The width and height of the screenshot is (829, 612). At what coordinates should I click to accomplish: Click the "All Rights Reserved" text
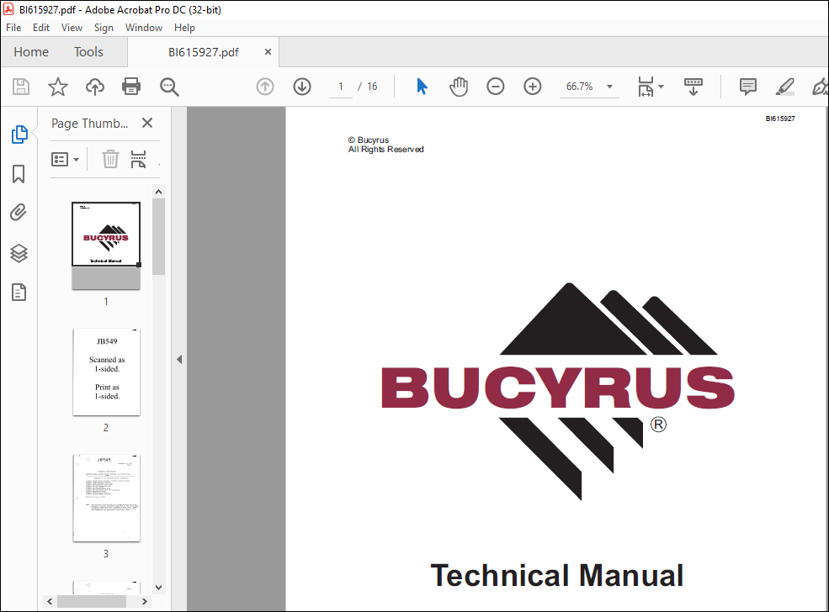click(x=386, y=150)
